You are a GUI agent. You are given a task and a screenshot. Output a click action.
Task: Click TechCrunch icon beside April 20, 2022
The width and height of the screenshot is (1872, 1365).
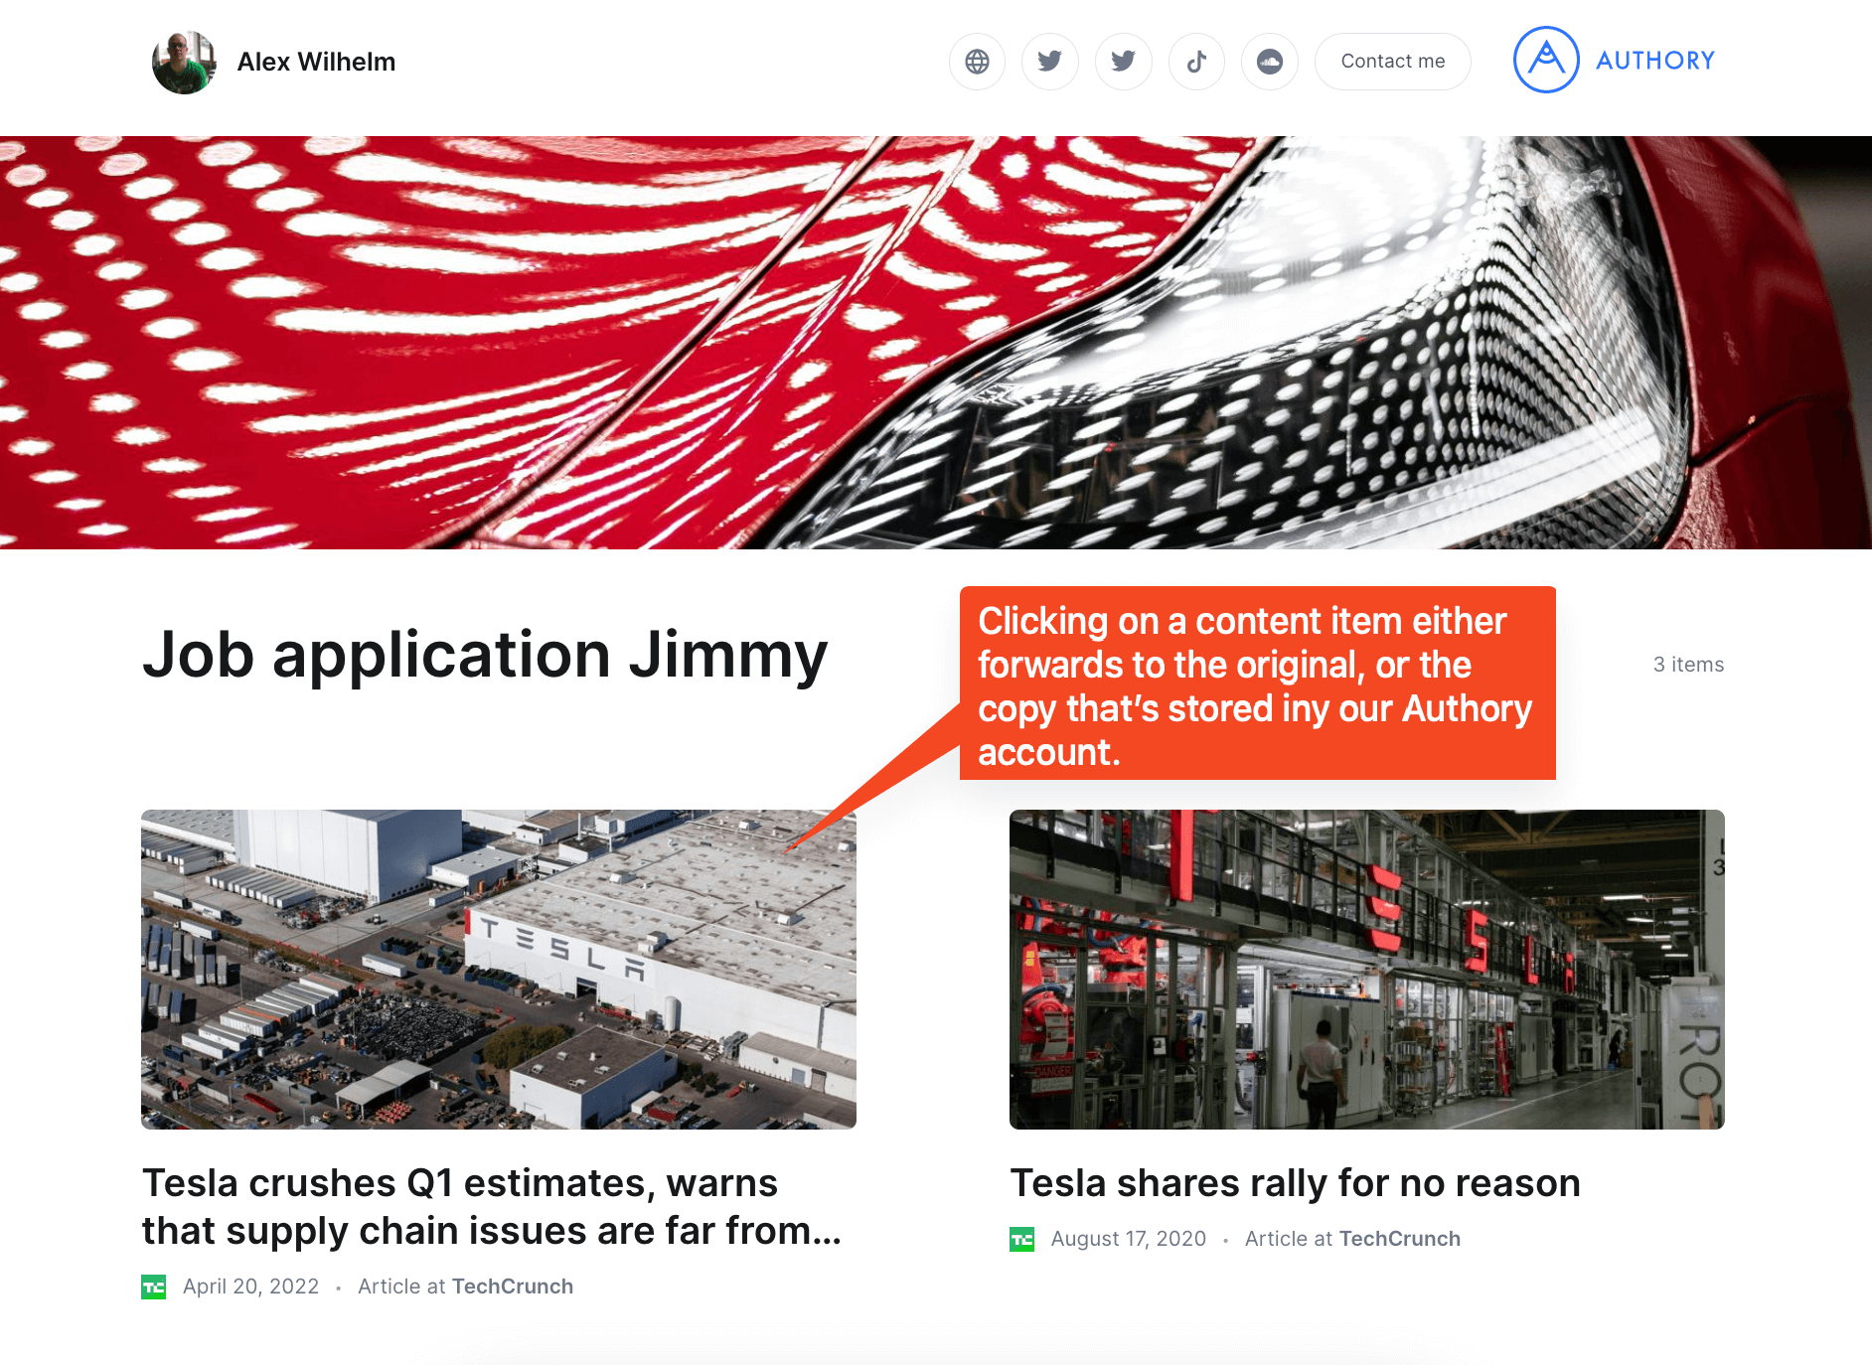tap(154, 1287)
